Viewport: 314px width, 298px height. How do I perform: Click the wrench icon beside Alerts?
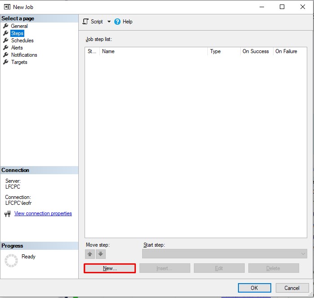pyautogui.click(x=6, y=48)
